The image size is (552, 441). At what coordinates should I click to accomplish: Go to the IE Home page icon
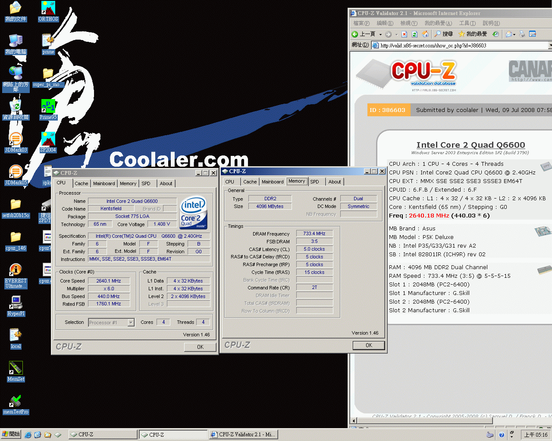coord(425,34)
